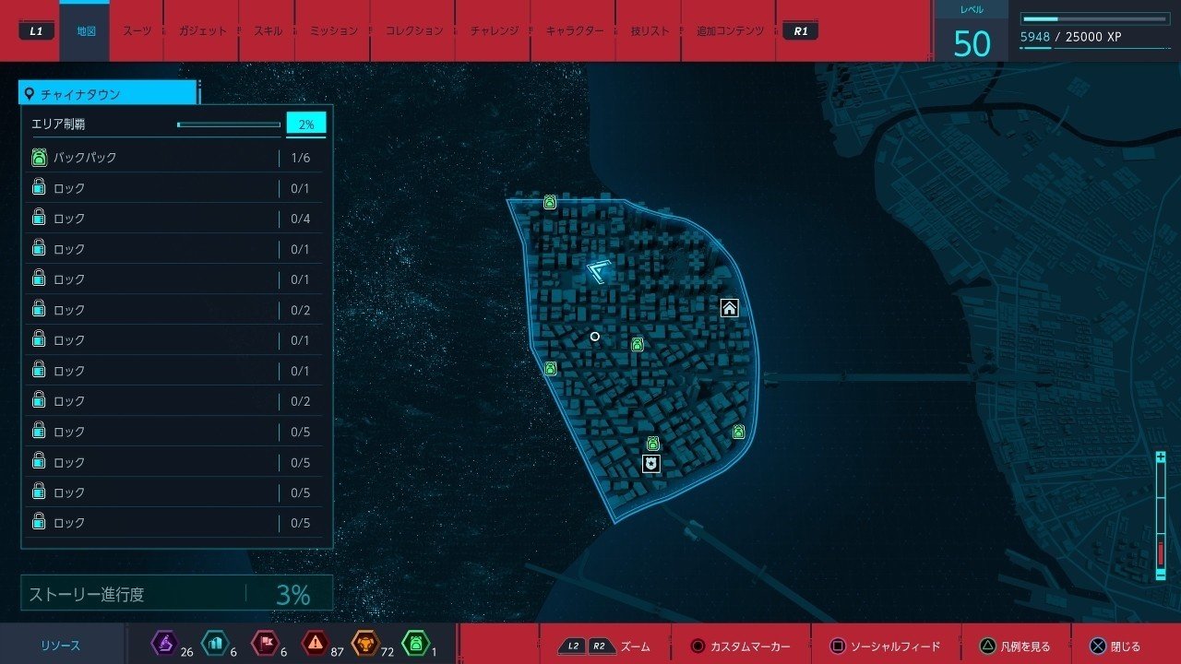This screenshot has width=1181, height=664.
Task: Click the ストーリー進行度 label
Action: pyautogui.click(x=87, y=595)
